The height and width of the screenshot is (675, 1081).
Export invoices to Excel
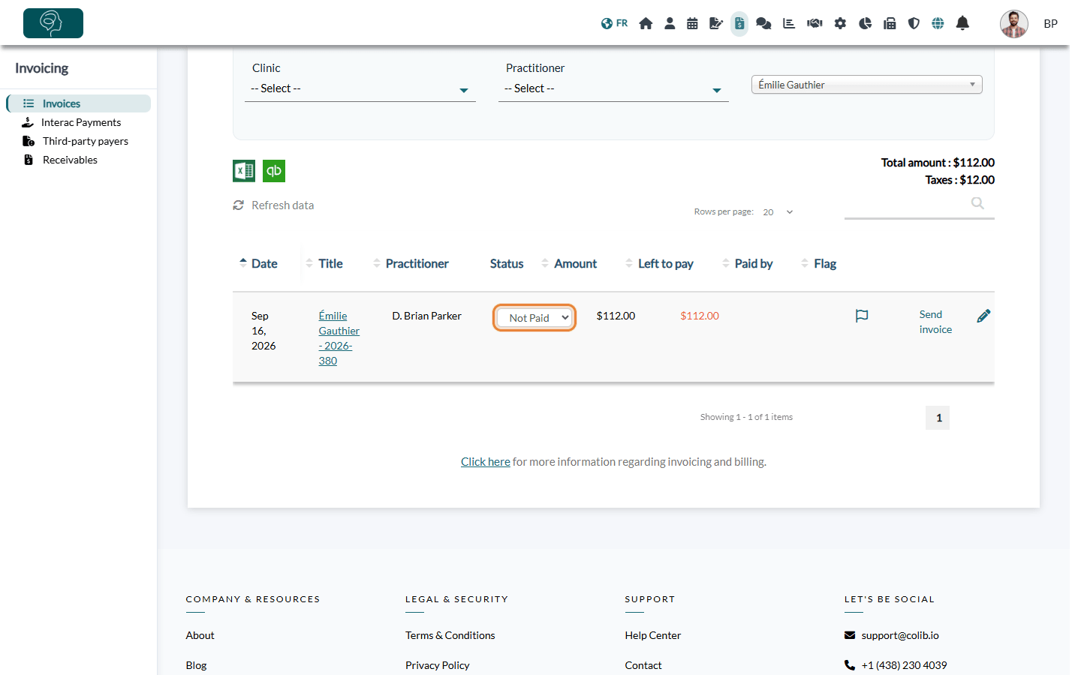pyautogui.click(x=244, y=171)
